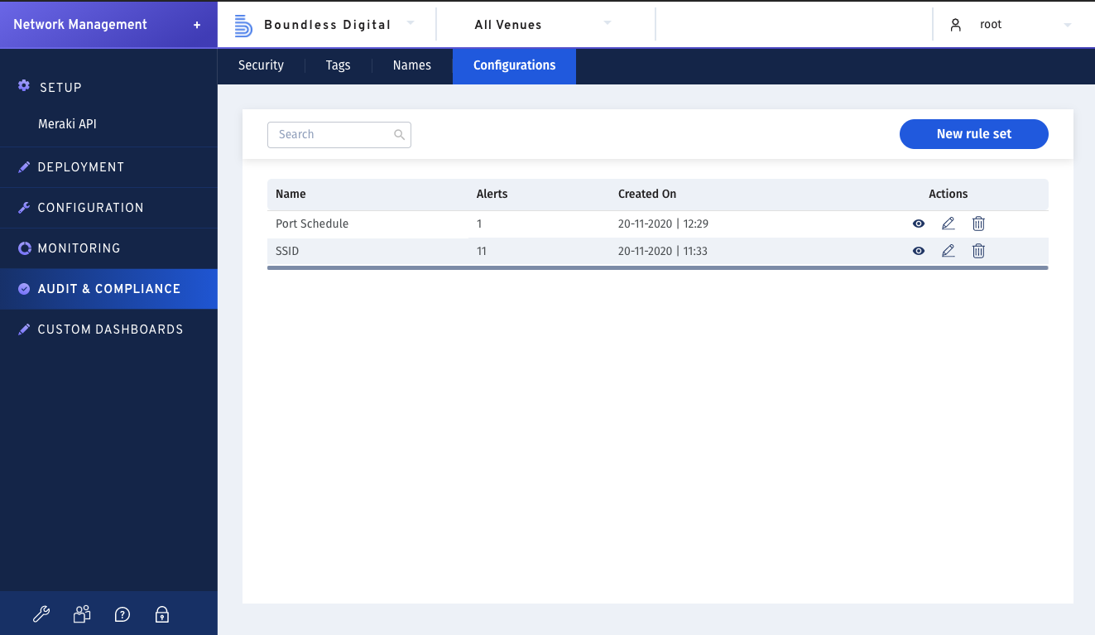The image size is (1095, 635).
Task: Switch to the Names tab
Action: [x=412, y=65]
